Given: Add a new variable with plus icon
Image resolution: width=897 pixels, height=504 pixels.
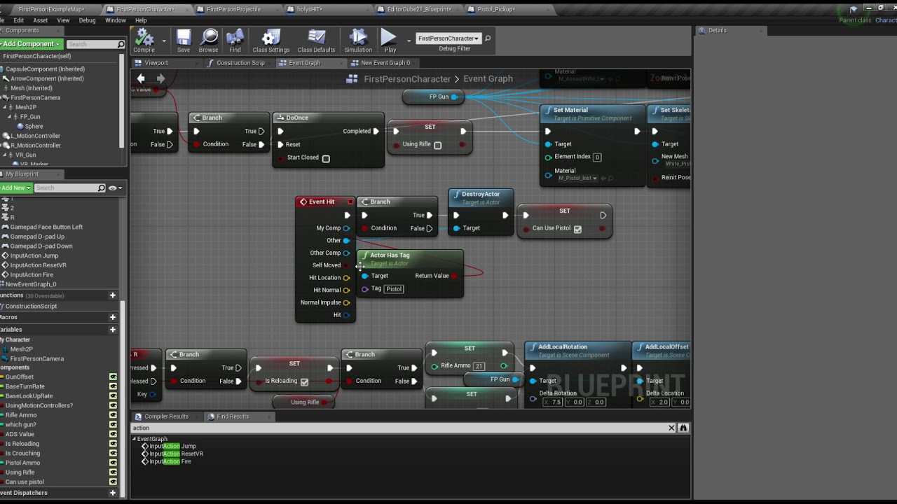Looking at the screenshot, I should pyautogui.click(x=112, y=329).
